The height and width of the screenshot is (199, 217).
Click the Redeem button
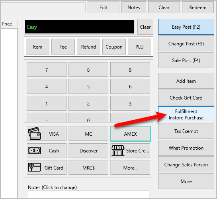point(198,7)
